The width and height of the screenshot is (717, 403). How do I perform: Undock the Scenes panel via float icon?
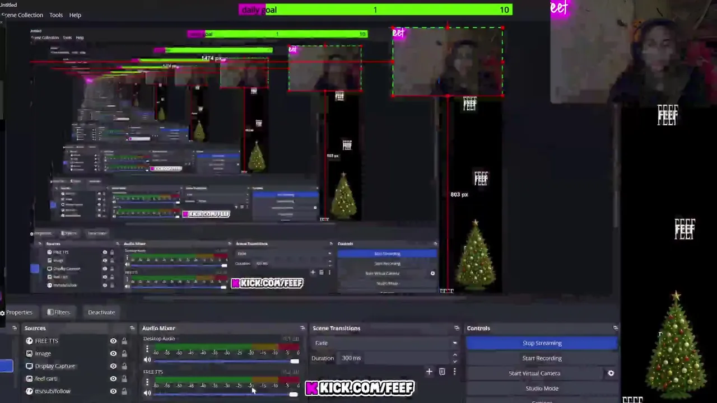click(x=15, y=328)
